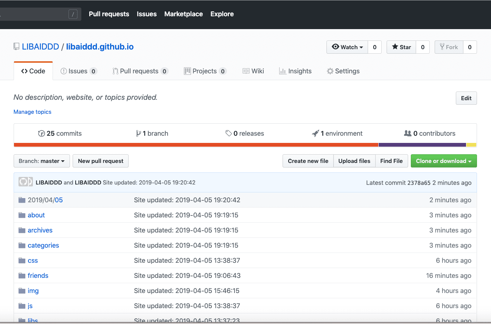Open the Wiki tab
491x324 pixels.
click(x=253, y=71)
